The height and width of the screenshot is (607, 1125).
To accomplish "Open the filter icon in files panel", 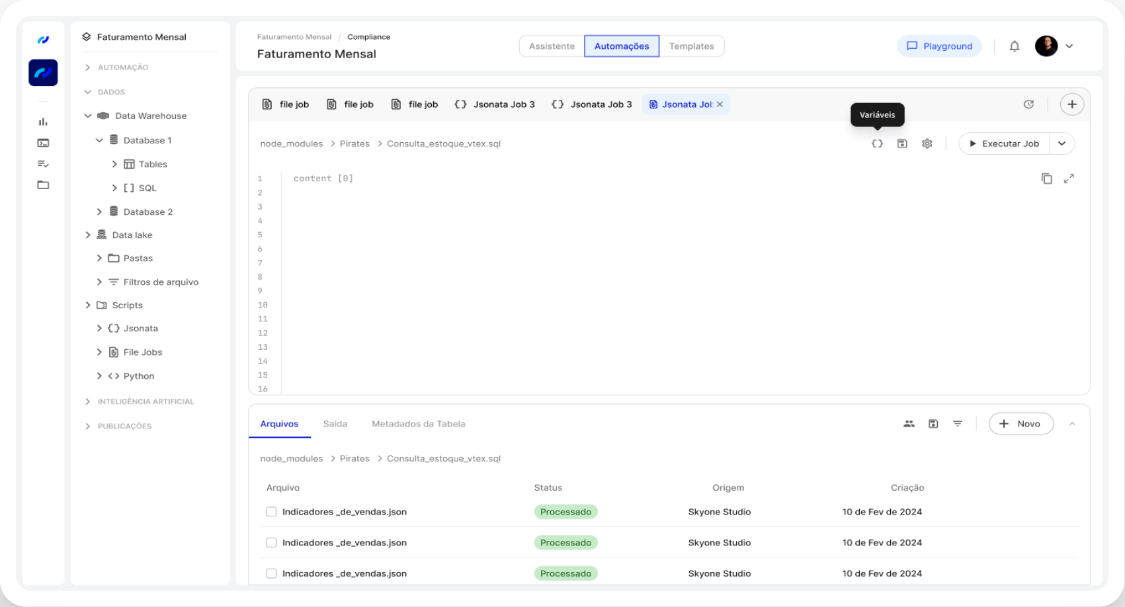I will (958, 424).
